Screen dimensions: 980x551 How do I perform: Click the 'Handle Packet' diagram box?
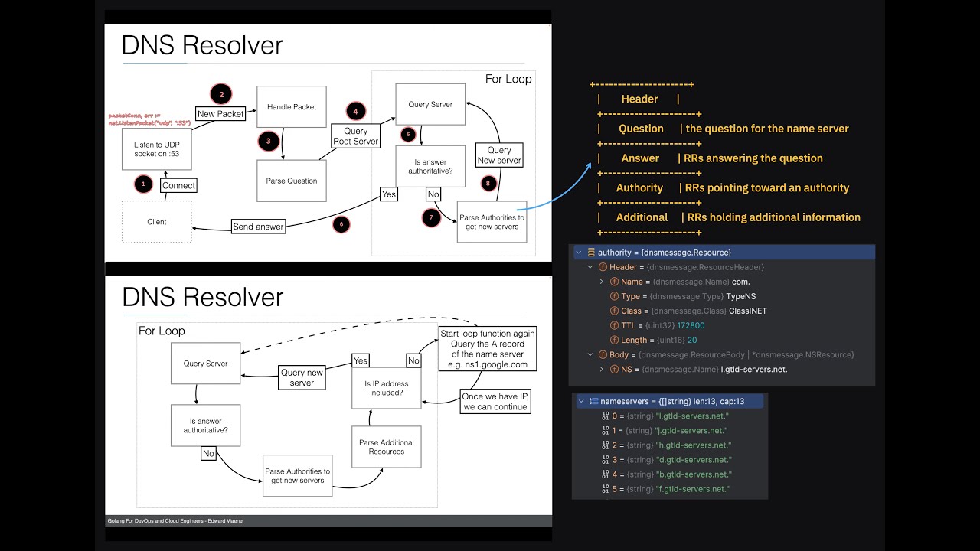point(292,106)
